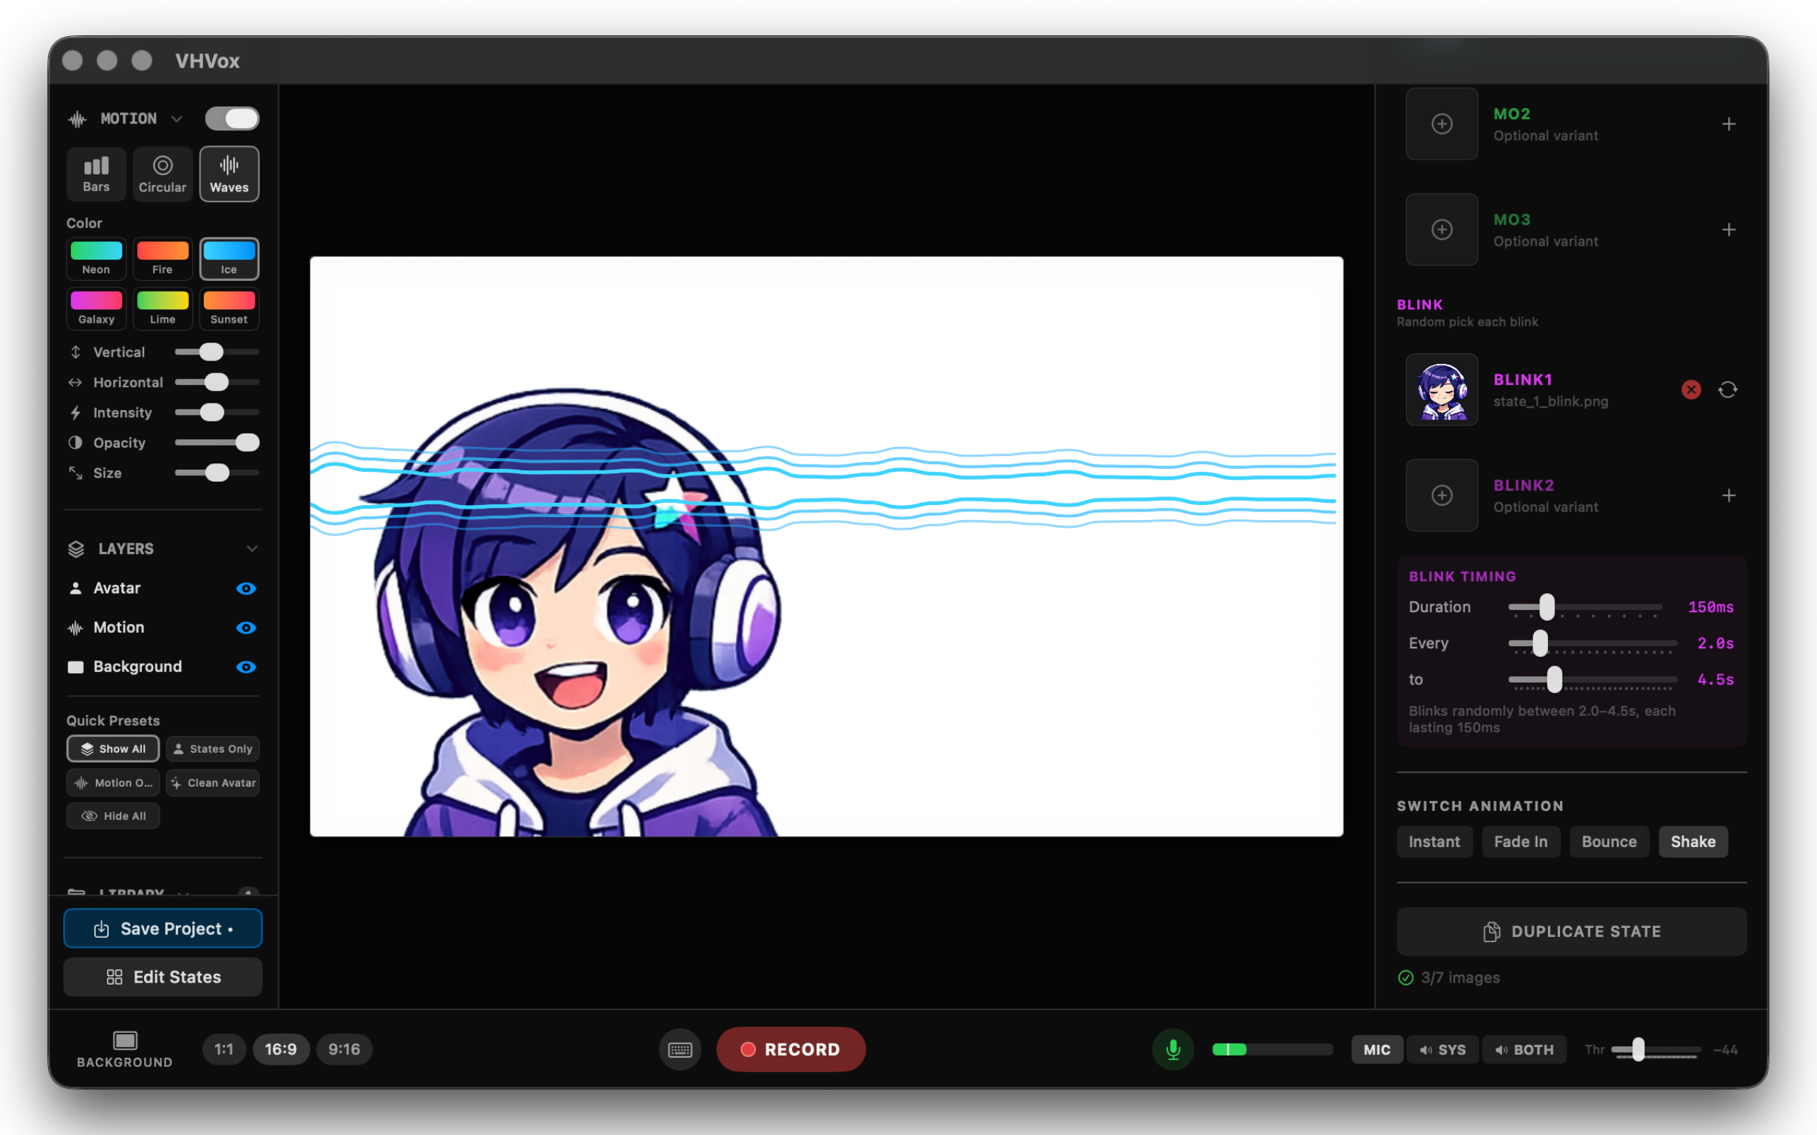Open the keyboard shortcuts icon

pyautogui.click(x=680, y=1049)
